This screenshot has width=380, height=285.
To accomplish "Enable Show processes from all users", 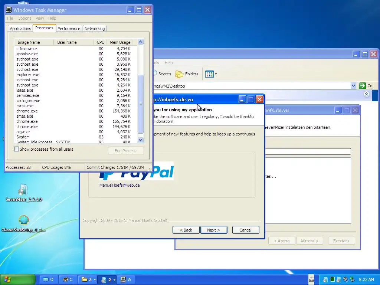I will (16, 149).
